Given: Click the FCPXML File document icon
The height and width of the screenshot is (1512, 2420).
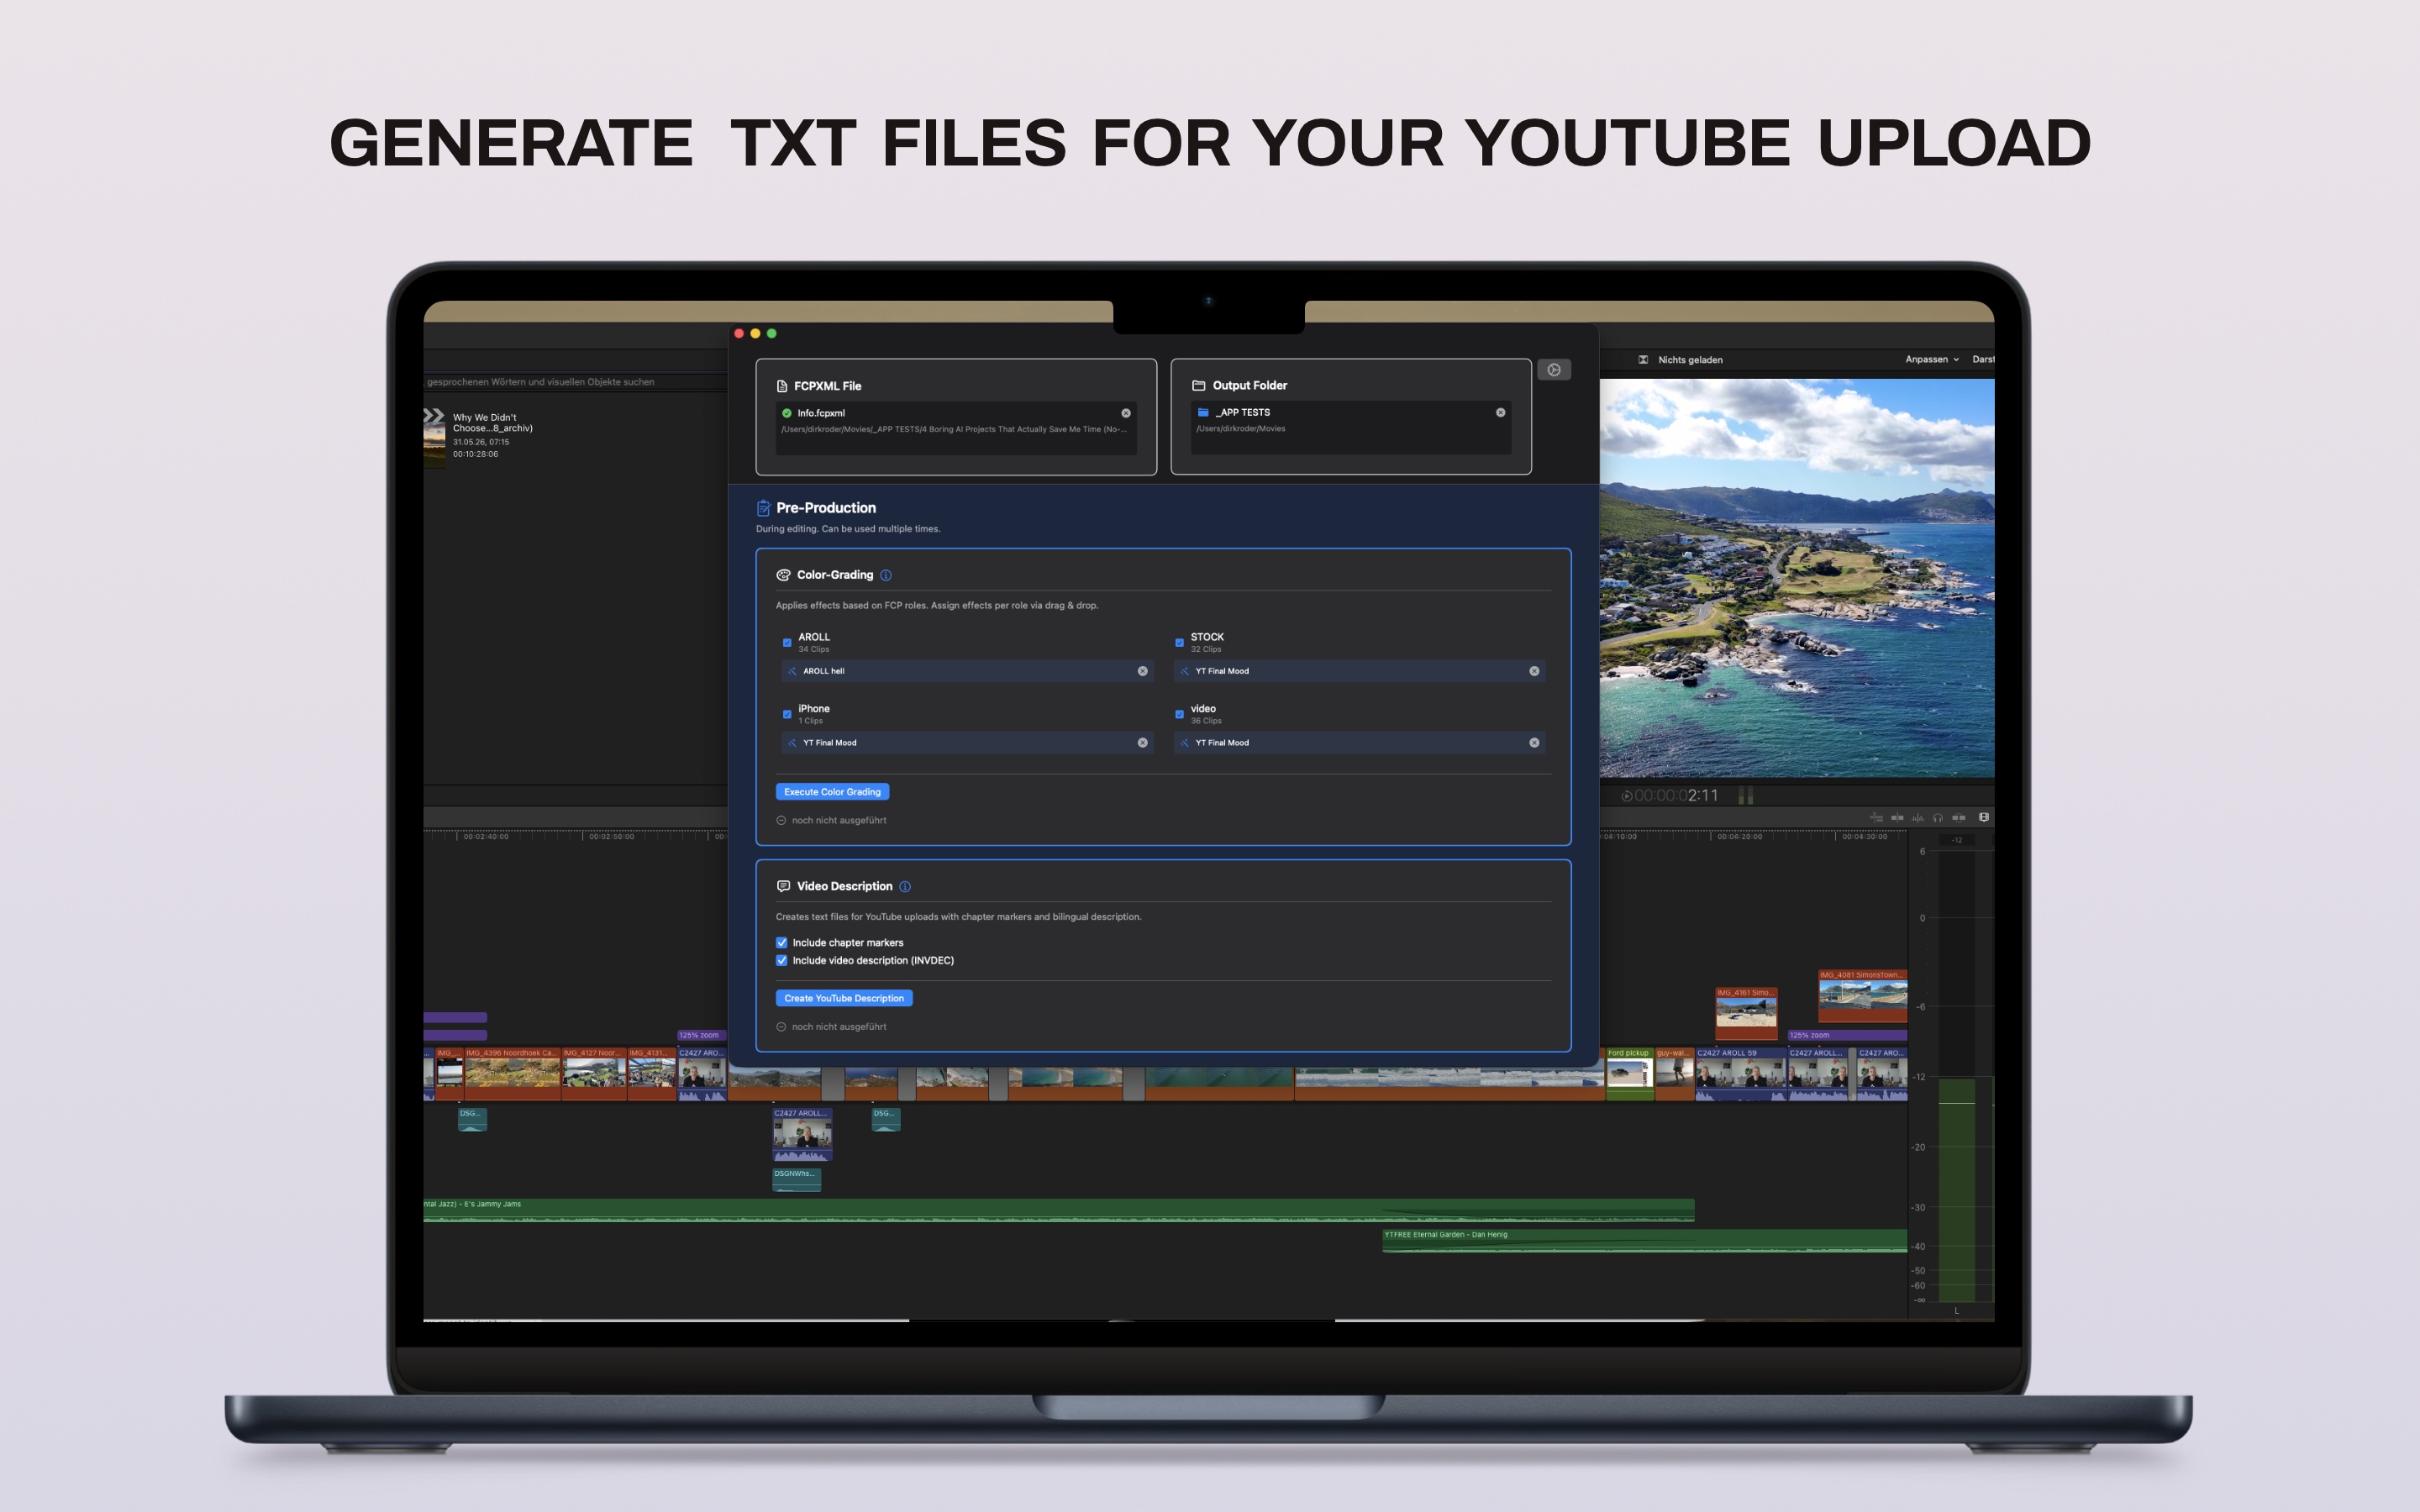Looking at the screenshot, I should pos(782,386).
